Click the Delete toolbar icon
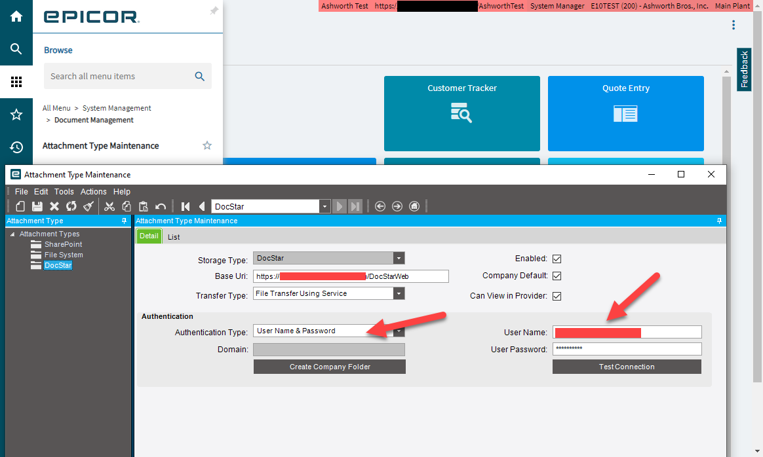The height and width of the screenshot is (457, 763). [x=54, y=207]
